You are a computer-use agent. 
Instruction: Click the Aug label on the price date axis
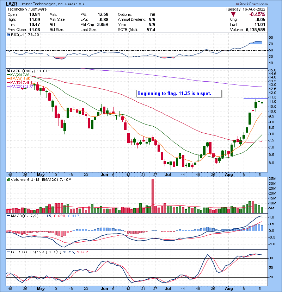[229, 174]
